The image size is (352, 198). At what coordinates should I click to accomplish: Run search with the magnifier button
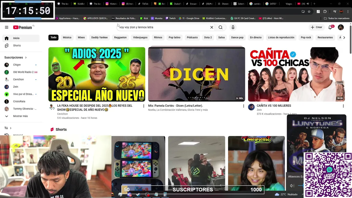(221, 27)
